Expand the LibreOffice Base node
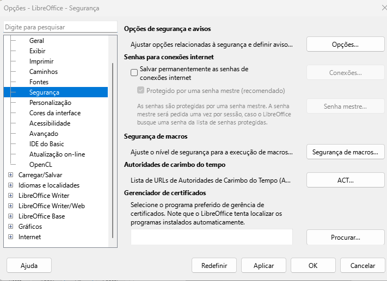The image size is (387, 281). [x=10, y=216]
